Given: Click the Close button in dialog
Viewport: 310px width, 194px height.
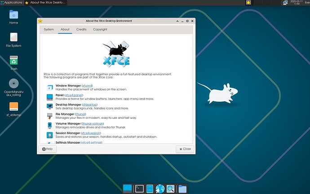Looking at the screenshot, I should (x=185, y=149).
